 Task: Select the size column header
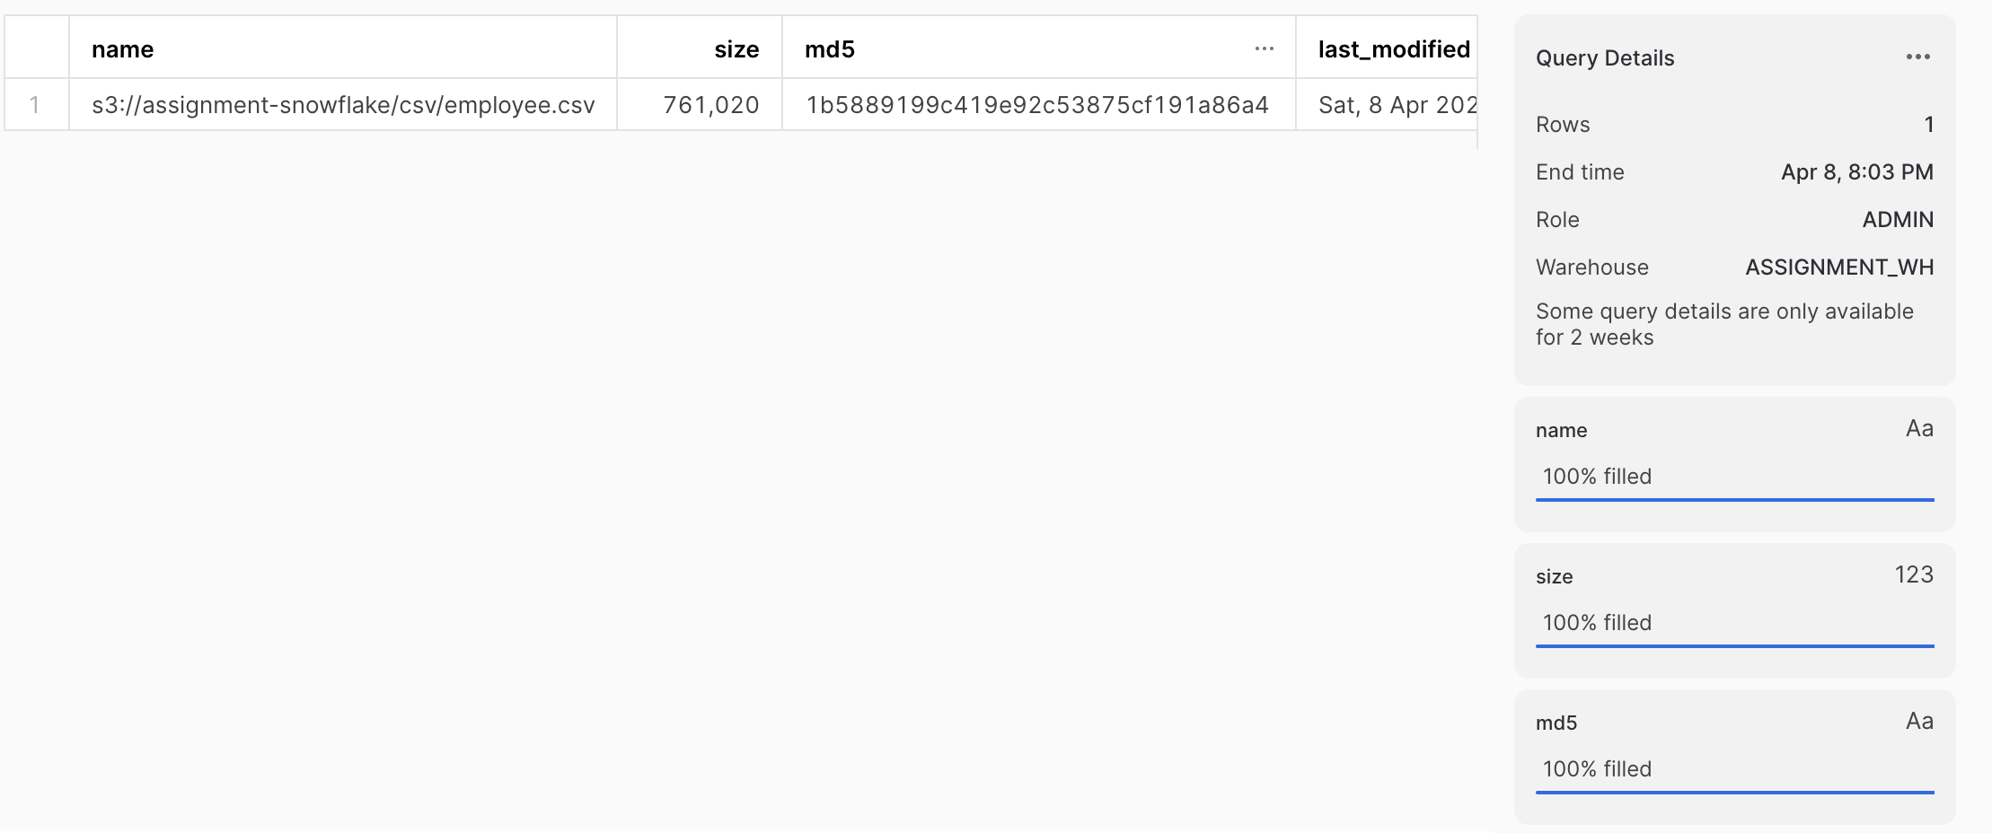[x=736, y=49]
